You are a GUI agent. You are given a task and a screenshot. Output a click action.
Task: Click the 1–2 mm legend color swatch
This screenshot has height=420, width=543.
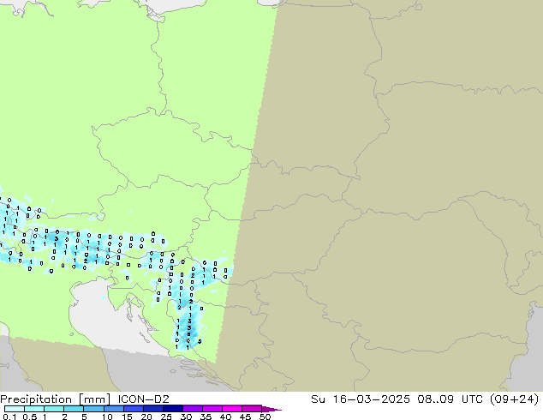point(54,409)
